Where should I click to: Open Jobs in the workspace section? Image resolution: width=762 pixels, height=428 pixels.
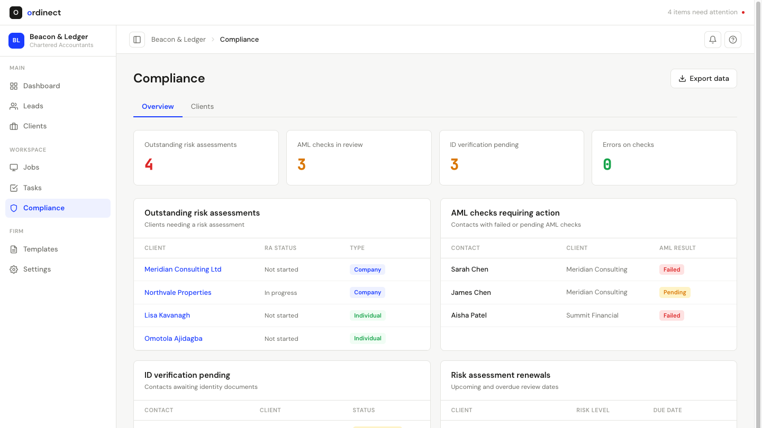pos(58,168)
